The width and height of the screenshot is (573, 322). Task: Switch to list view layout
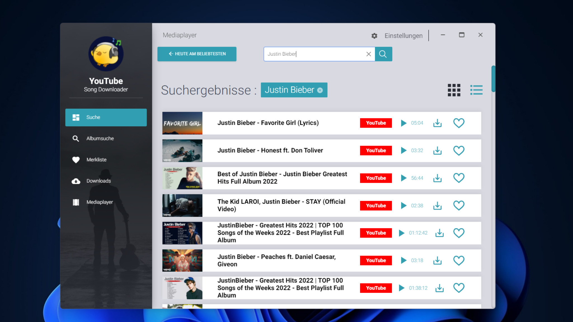476,90
